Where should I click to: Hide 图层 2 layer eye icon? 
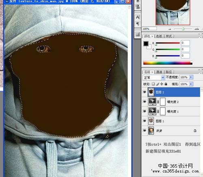pyautogui.click(x=145, y=92)
